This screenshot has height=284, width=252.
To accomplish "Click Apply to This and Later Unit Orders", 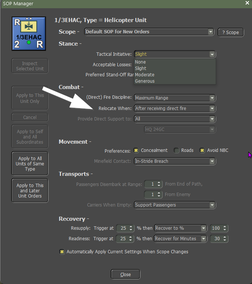I will [30, 191].
